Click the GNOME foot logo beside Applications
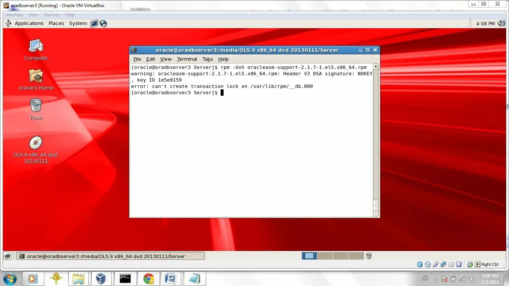Image resolution: width=509 pixels, height=286 pixels. pyautogui.click(x=9, y=23)
